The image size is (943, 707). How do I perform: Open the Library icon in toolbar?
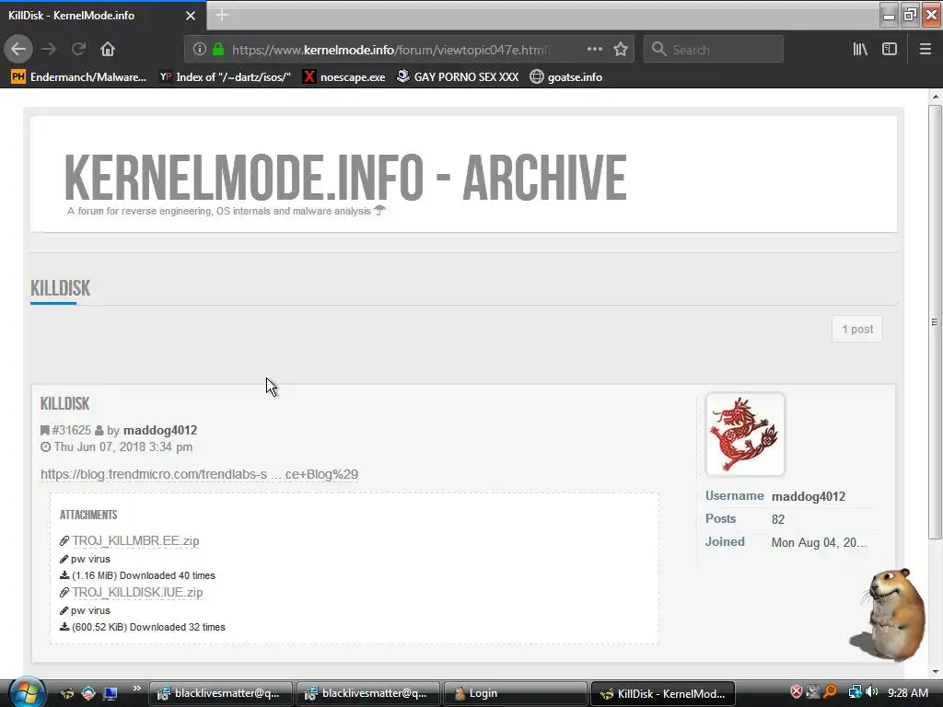[860, 50]
